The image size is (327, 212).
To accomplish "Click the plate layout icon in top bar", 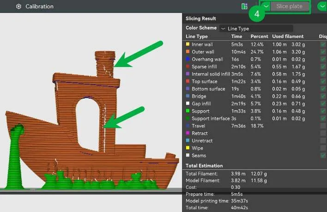I will tap(244, 6).
